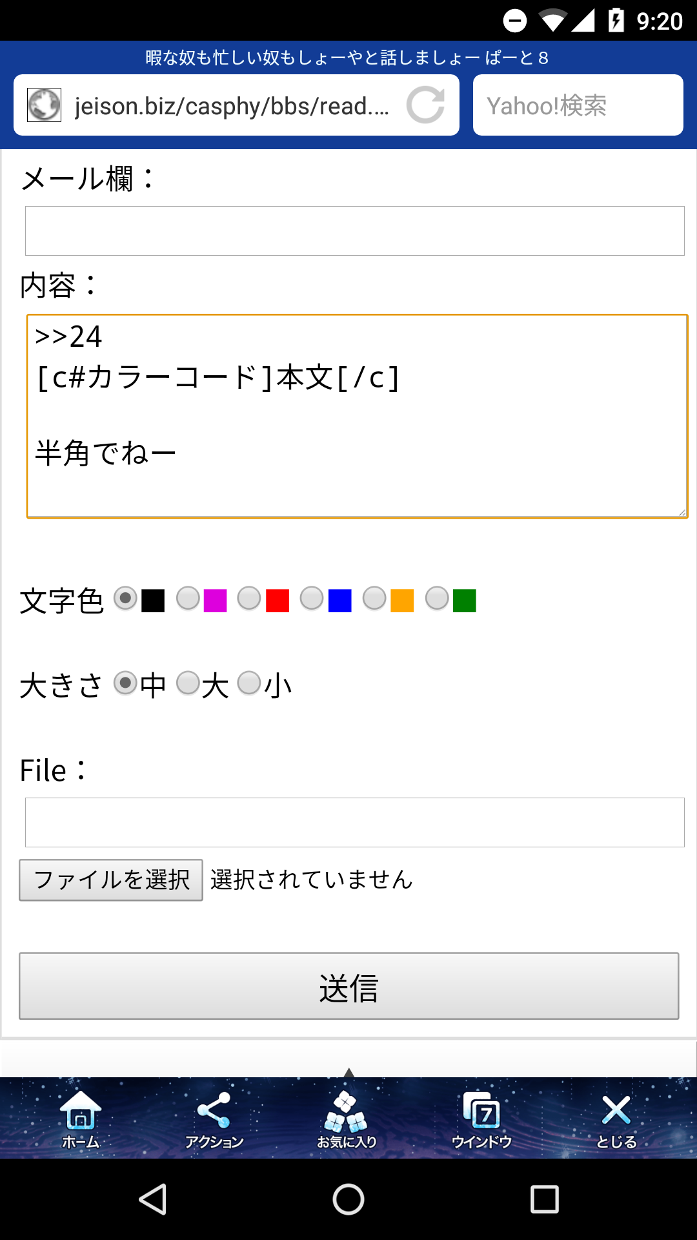Select the red text color radio

pyautogui.click(x=249, y=598)
